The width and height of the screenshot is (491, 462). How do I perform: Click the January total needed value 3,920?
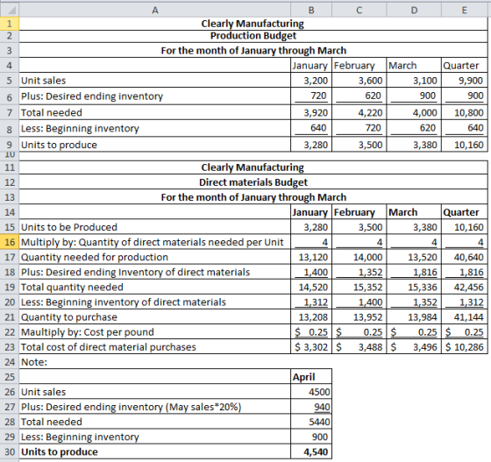(x=316, y=112)
